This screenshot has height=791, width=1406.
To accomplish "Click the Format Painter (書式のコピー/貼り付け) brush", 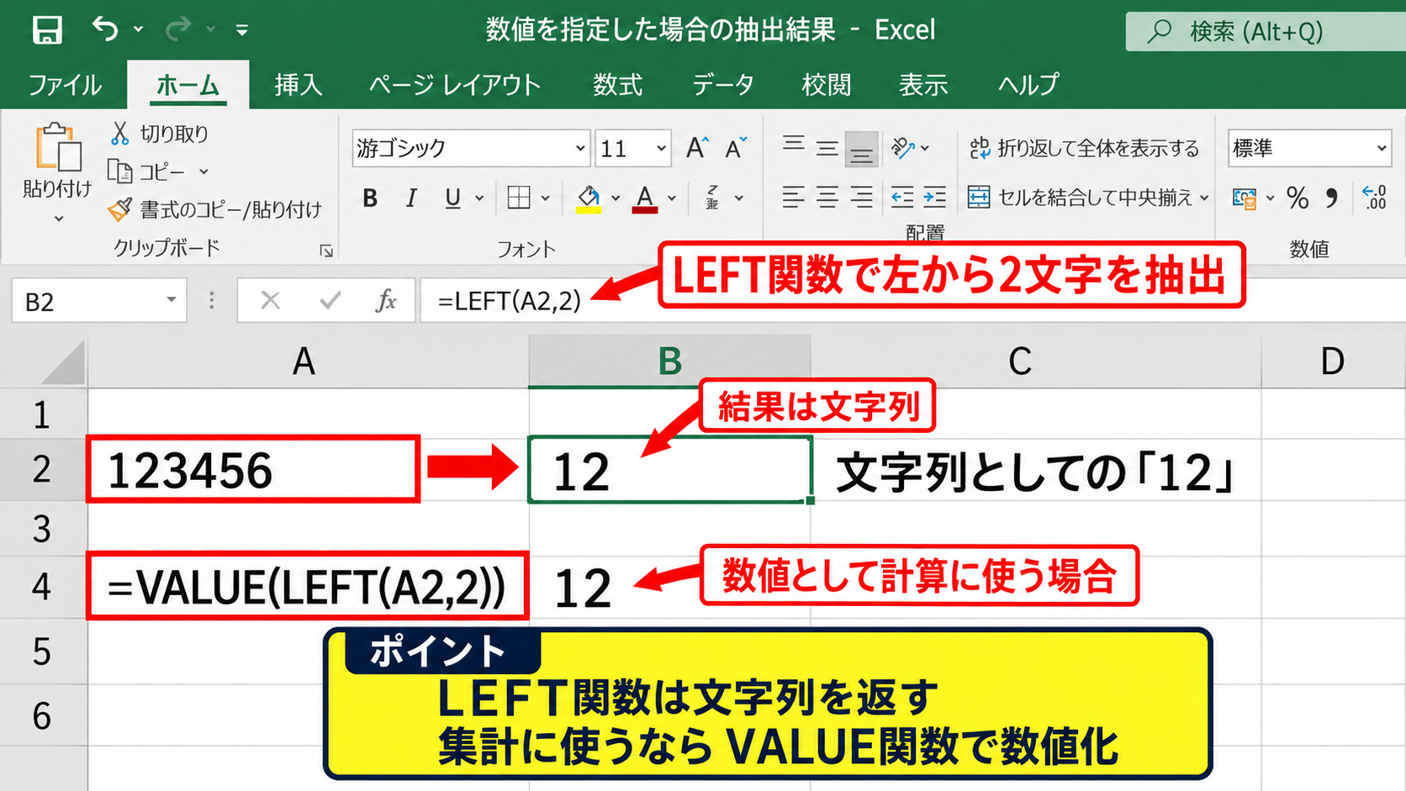I will tap(120, 208).
